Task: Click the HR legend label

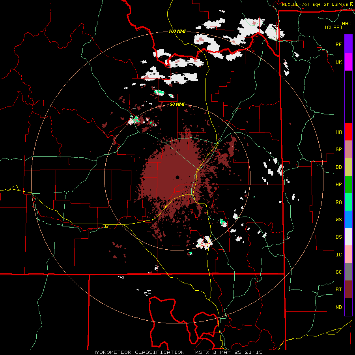Action: (x=338, y=185)
